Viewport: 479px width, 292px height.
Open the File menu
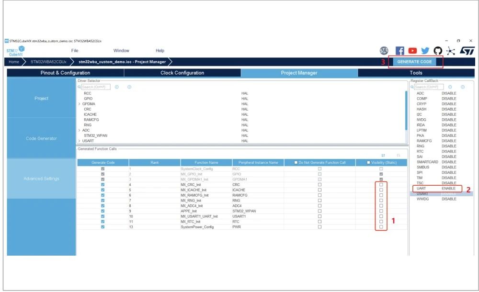75,51
